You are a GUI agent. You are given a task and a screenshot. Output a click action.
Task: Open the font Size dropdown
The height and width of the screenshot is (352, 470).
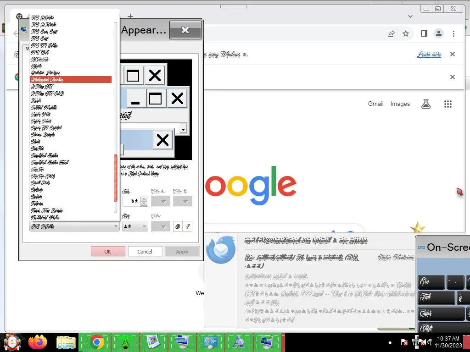click(x=135, y=226)
